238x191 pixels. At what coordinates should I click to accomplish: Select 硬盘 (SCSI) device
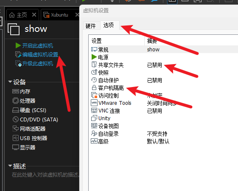tap(33, 110)
